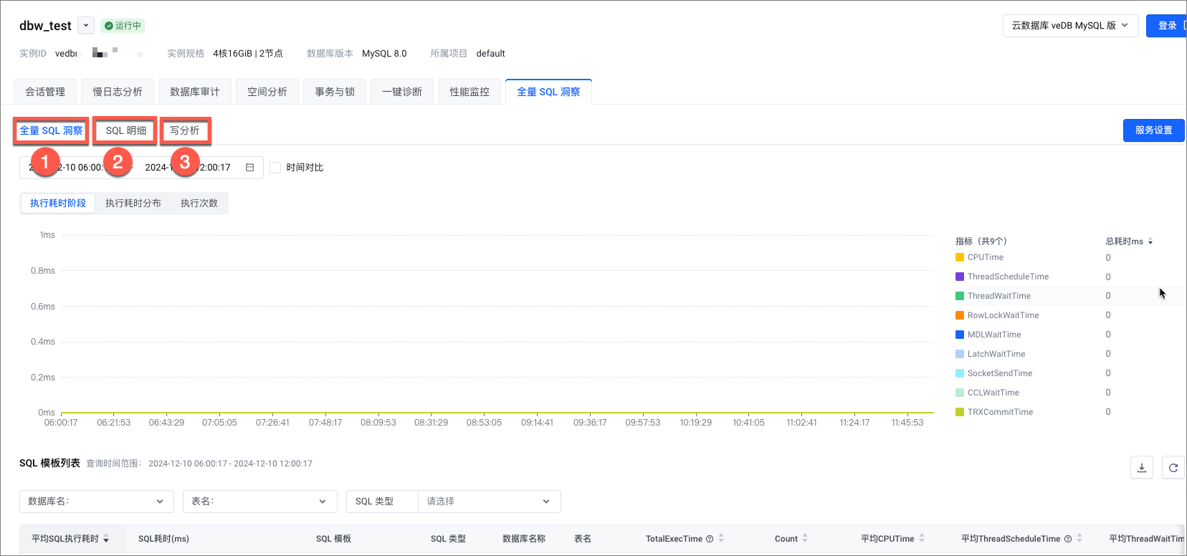Refresh the SQL template list
Screen dimensions: 1187x556
1173,468
